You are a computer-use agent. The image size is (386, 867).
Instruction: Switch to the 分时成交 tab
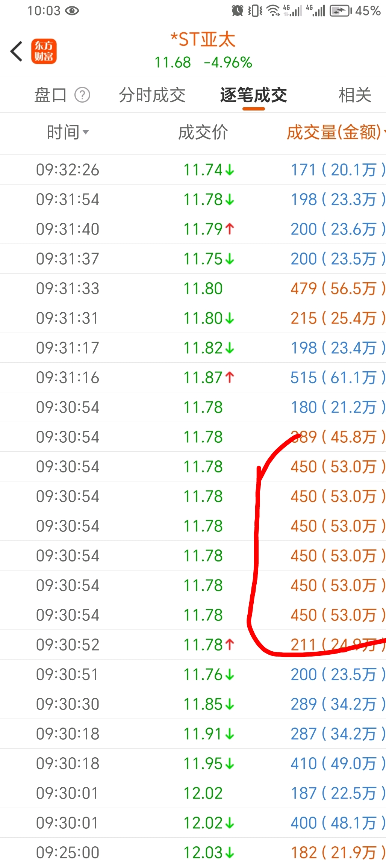point(152,95)
